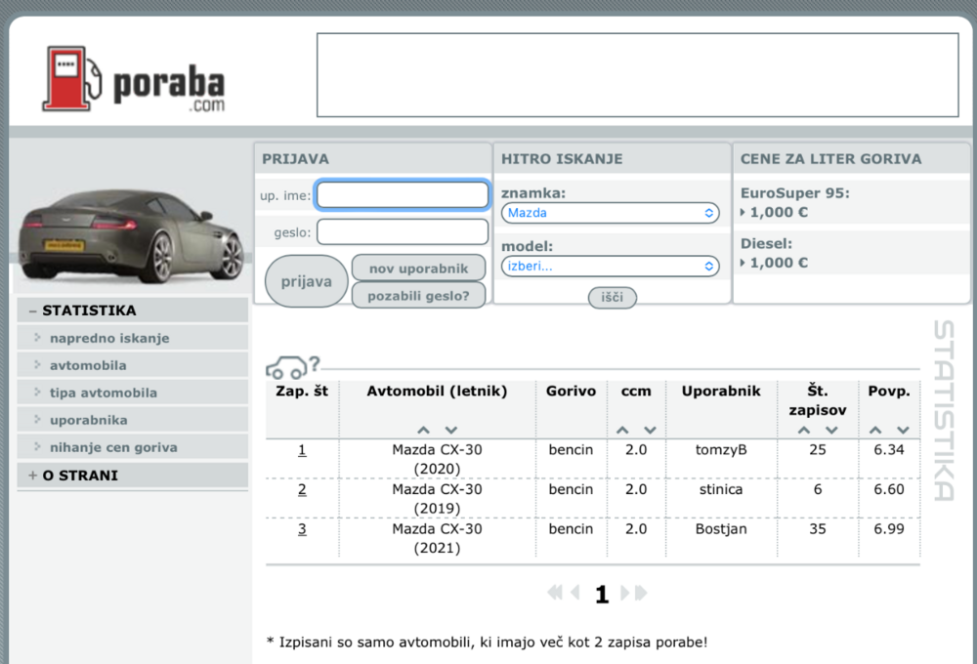Open nihanje cen goriva menu item

pyautogui.click(x=113, y=447)
